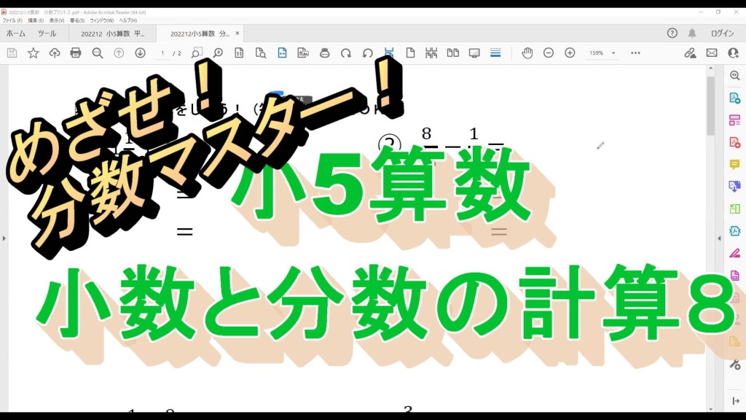Image resolution: width=746 pixels, height=420 pixels.
Task: Click the print icon in toolbar
Action: click(76, 53)
